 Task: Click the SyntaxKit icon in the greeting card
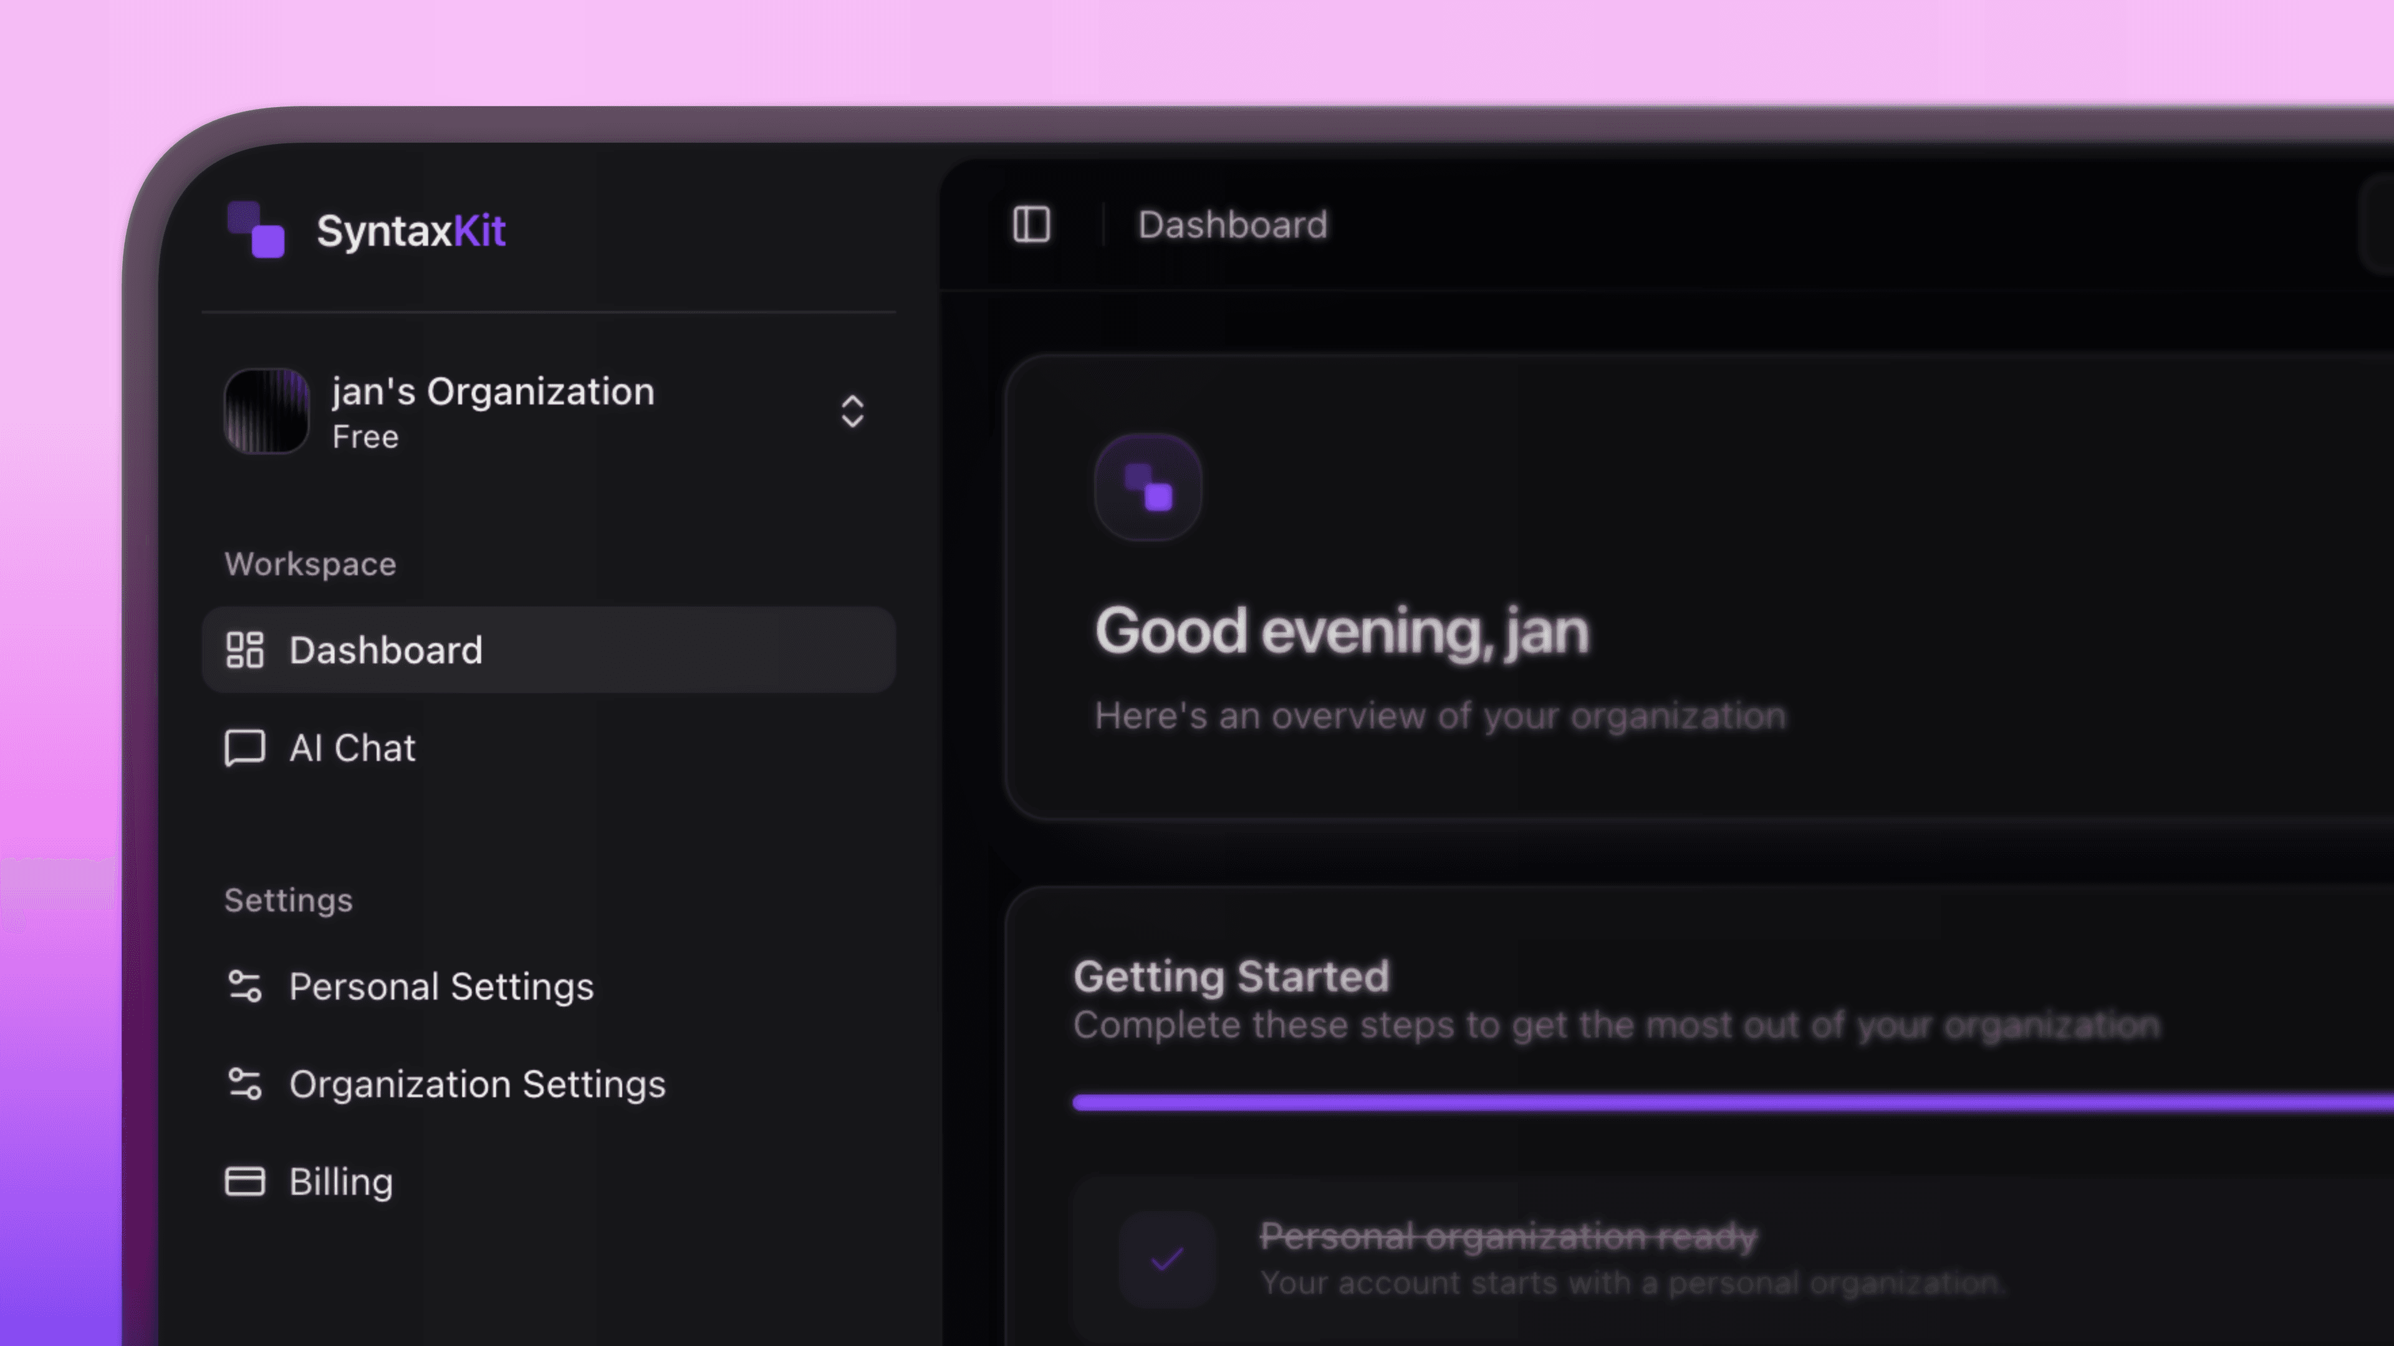pos(1148,488)
